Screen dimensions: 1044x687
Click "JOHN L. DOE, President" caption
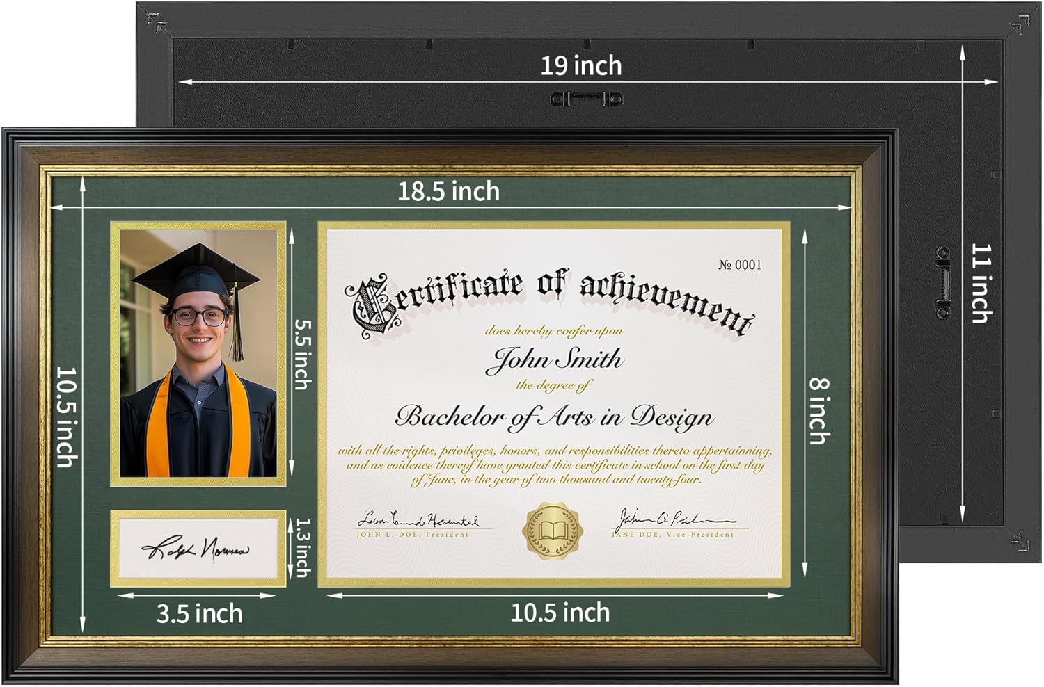[x=413, y=535]
